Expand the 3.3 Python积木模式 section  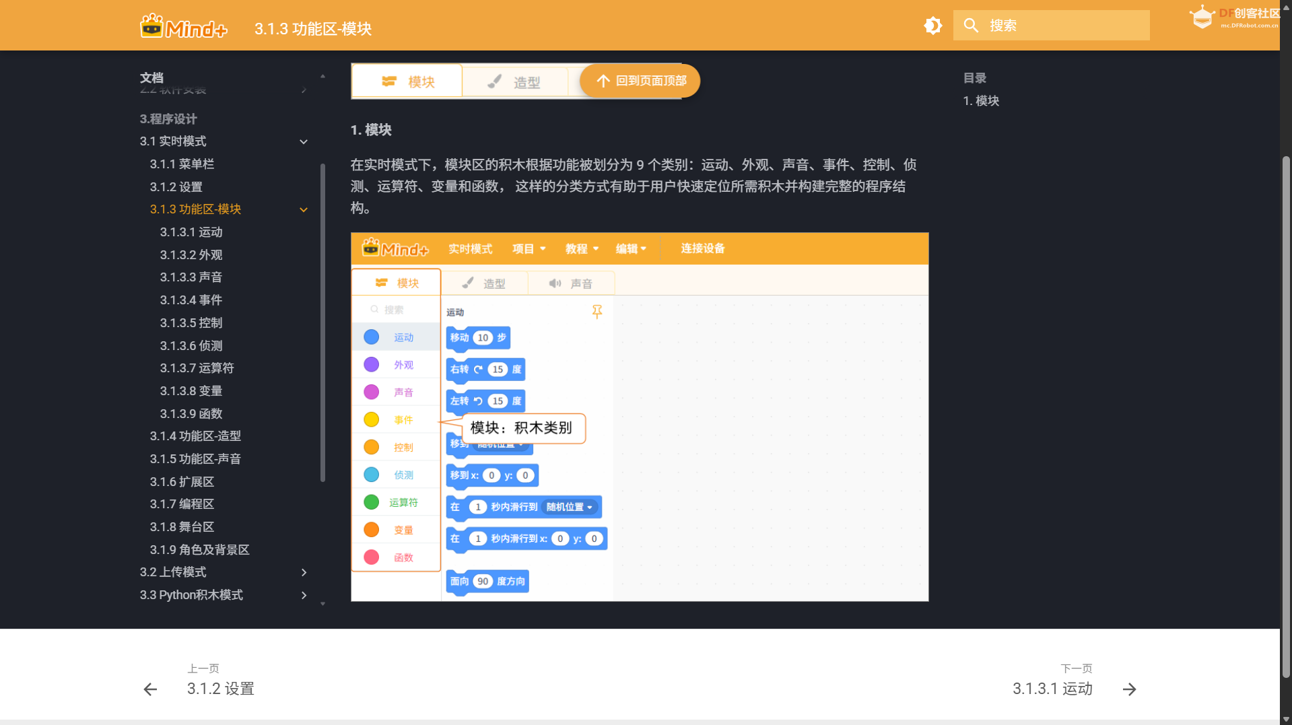(304, 595)
